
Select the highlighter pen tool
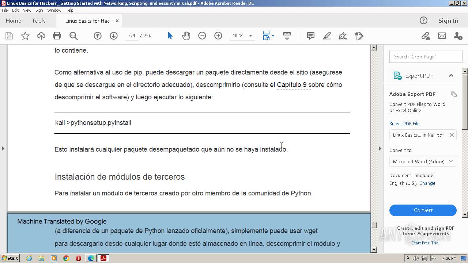coord(327,36)
